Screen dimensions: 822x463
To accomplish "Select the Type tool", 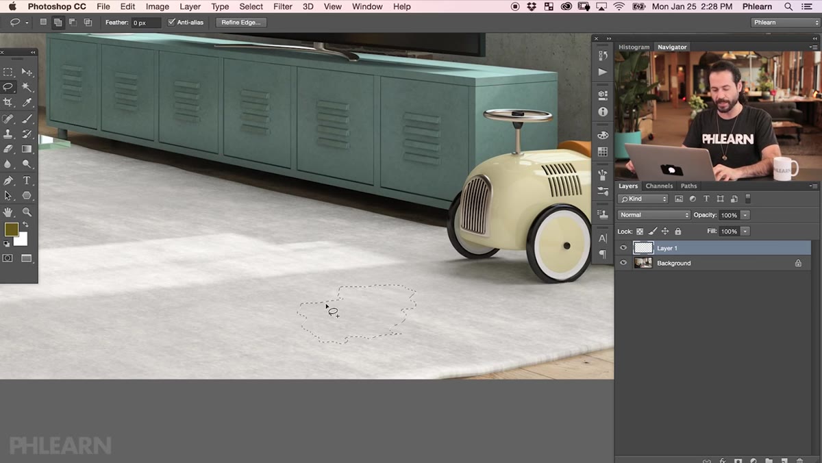I will 27,181.
